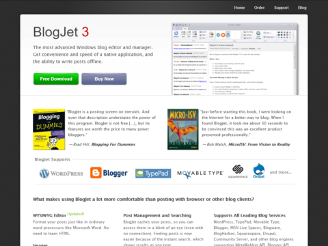Image resolution: width=328 pixels, height=246 pixels.
Task: Click the Brad Hill author name
Action: (x=81, y=144)
